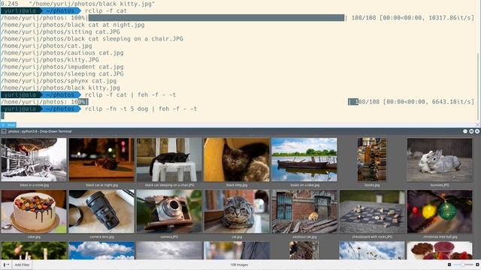Click the 10317.86it/s progress readout

tap(451, 18)
